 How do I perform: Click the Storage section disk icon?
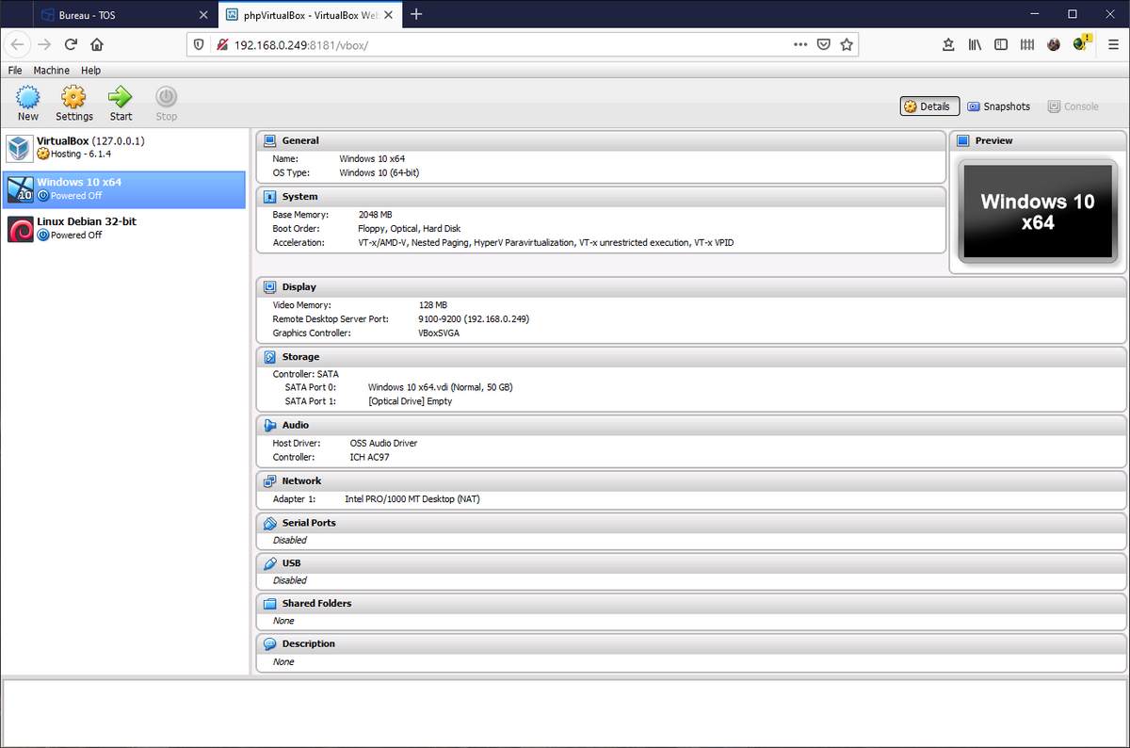(x=269, y=357)
